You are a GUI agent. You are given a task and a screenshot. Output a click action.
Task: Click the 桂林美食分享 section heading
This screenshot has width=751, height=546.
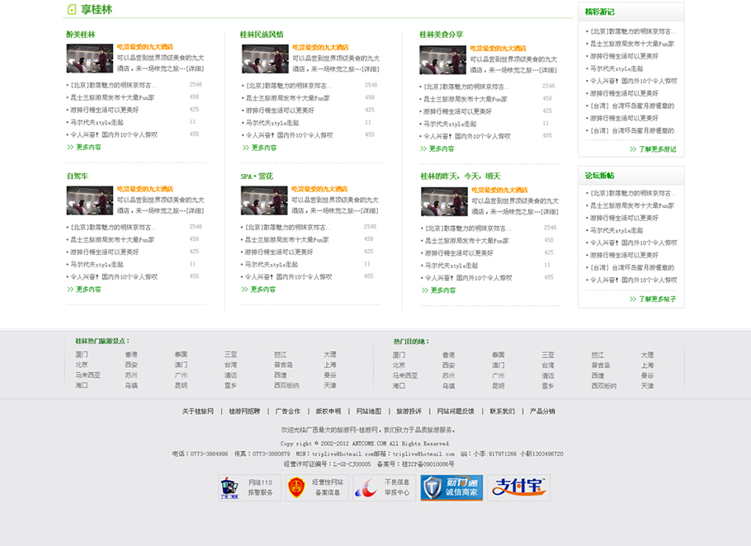pos(442,35)
